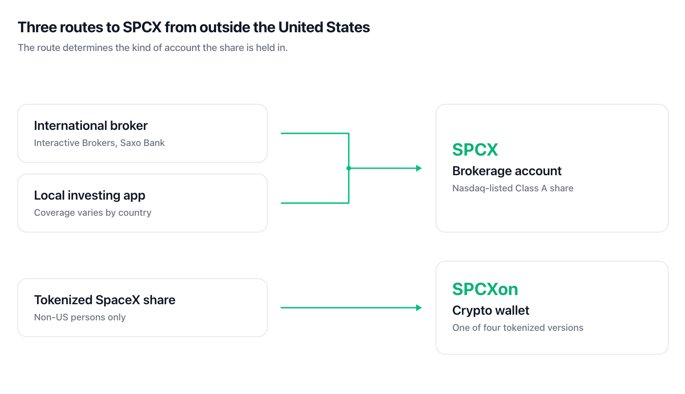Click the Three routes to SPCX title
The image size is (685, 394).
tap(193, 27)
